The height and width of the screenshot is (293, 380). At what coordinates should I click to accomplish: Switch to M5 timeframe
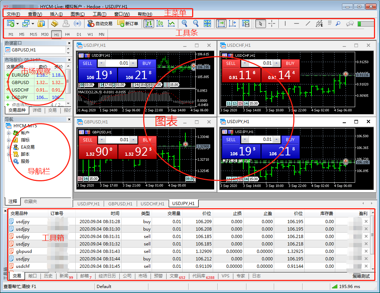coord(22,34)
